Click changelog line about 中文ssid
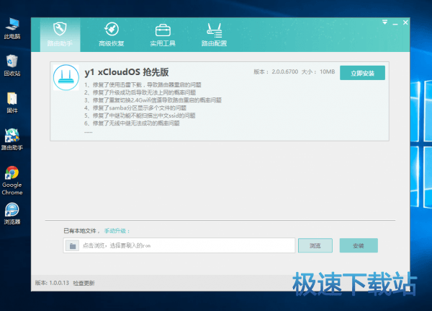 point(140,115)
